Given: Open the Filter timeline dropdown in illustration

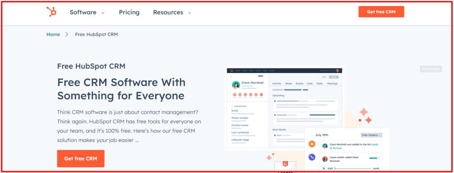Looking at the screenshot, I should [x=372, y=135].
